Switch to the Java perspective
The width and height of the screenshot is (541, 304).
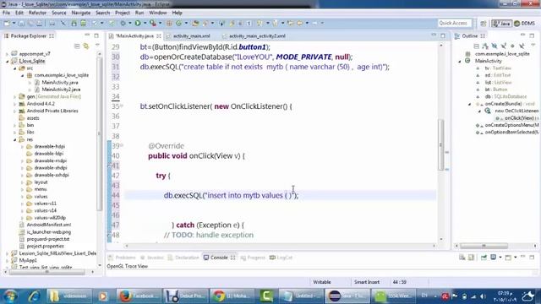pyautogui.click(x=501, y=23)
